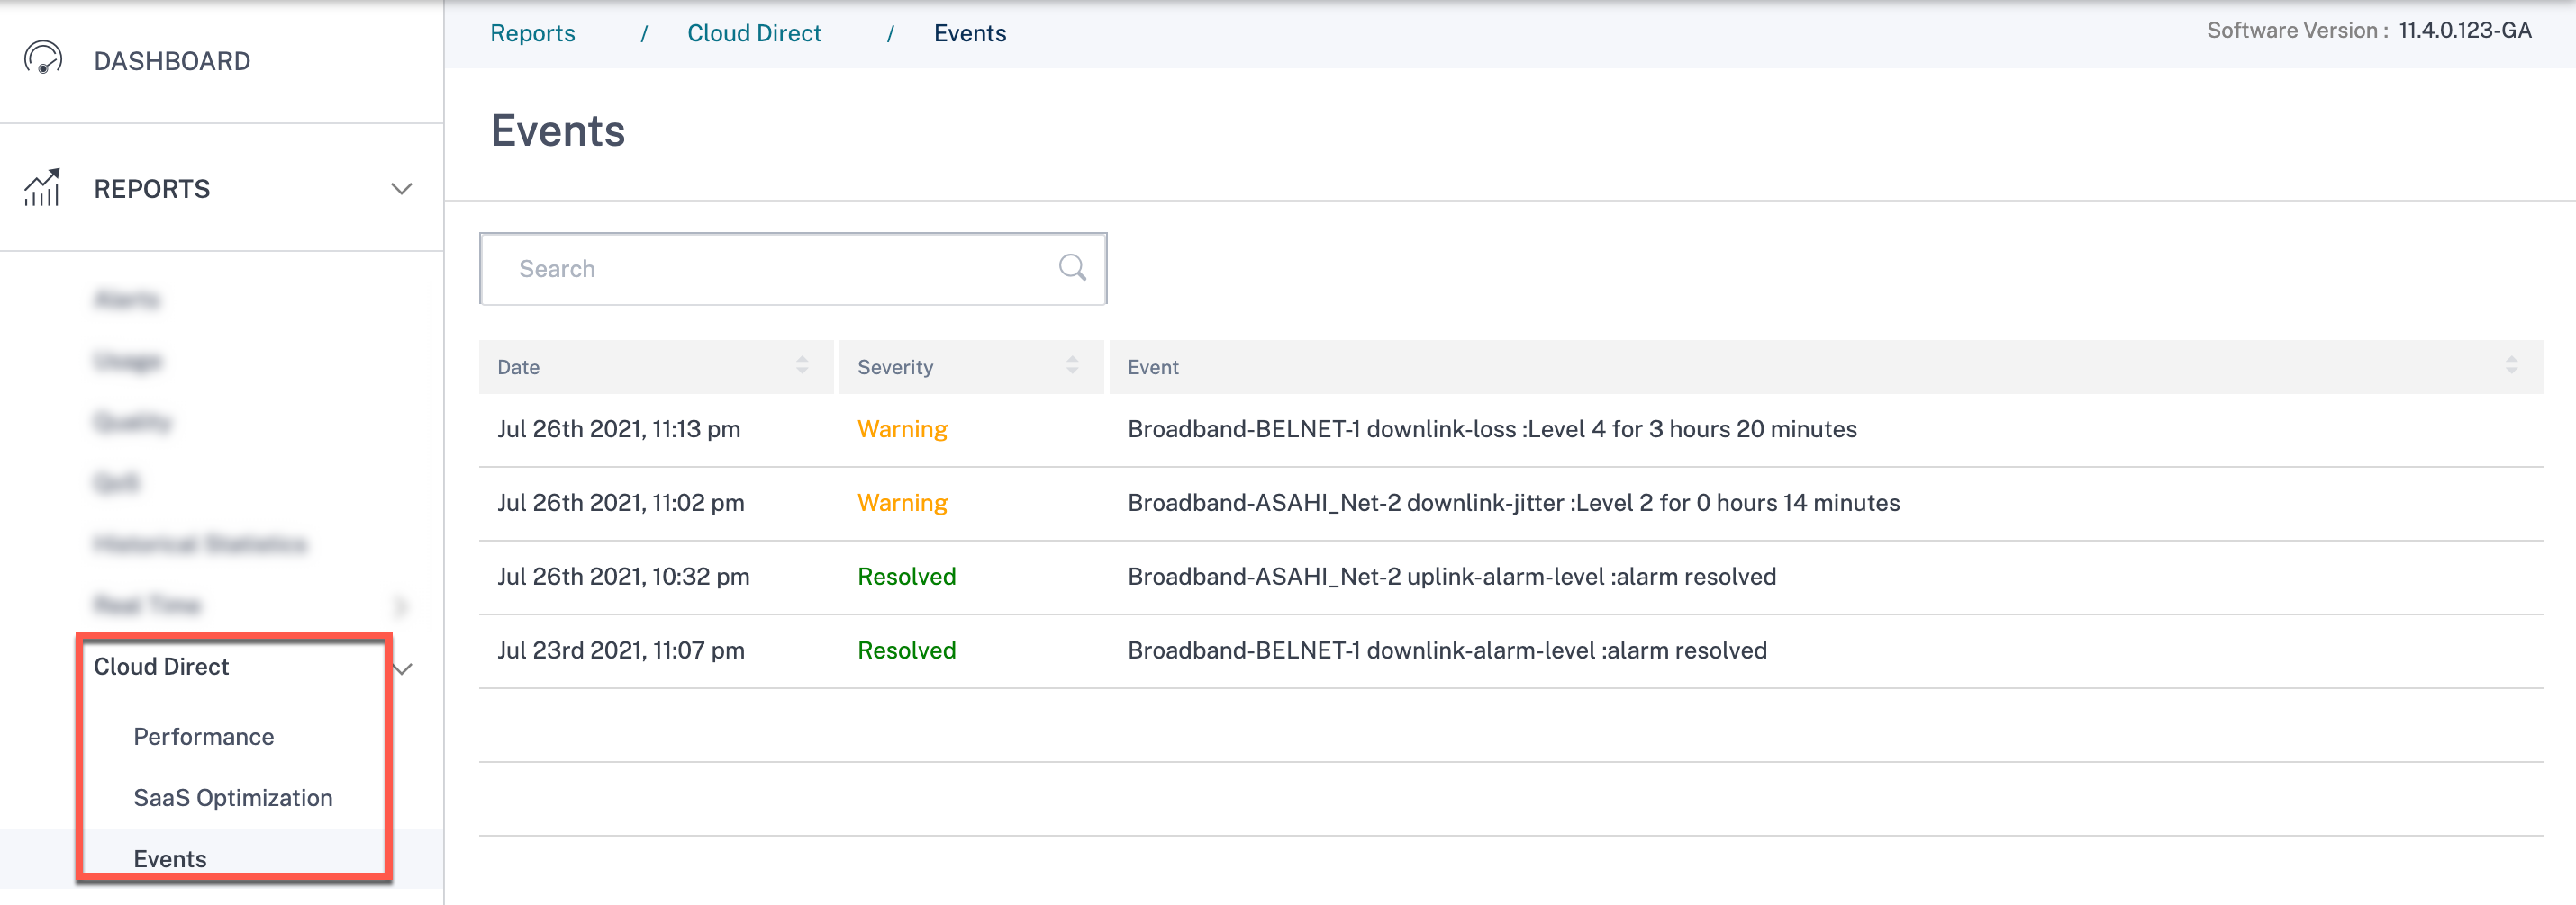Select date Jul 26th 2021, 11:13 pm
This screenshot has height=905, width=2576.
coord(618,428)
